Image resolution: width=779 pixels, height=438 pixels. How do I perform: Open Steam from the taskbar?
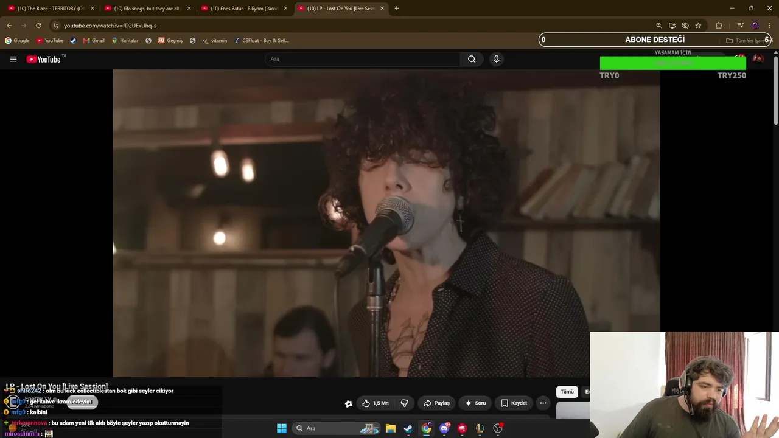pos(408,428)
